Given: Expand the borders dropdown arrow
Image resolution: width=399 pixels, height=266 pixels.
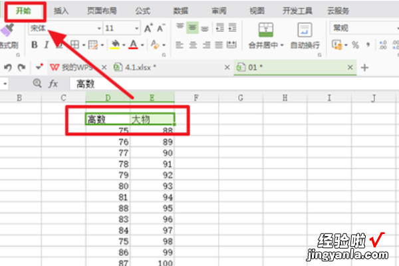Looking at the screenshot, I should (84, 45).
